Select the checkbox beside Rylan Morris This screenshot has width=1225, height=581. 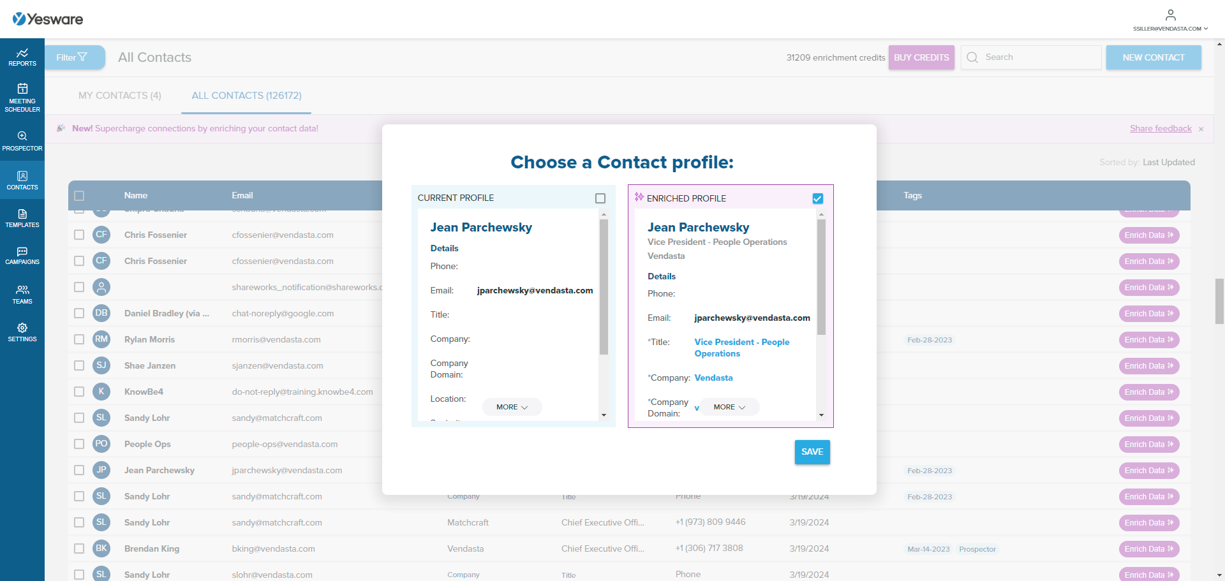point(79,339)
